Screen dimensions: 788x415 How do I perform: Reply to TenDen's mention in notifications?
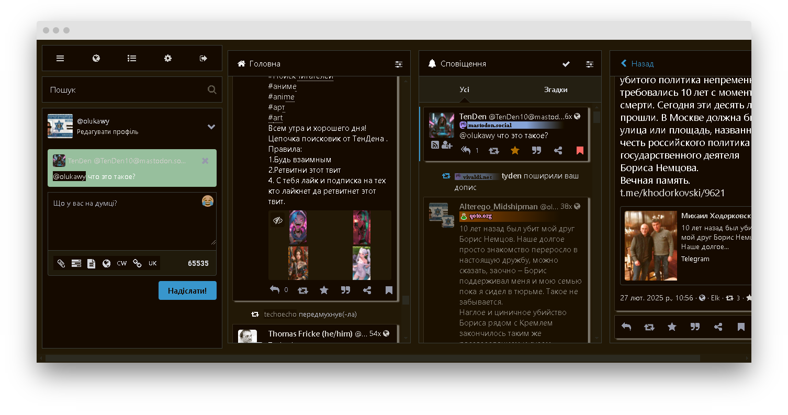[466, 150]
